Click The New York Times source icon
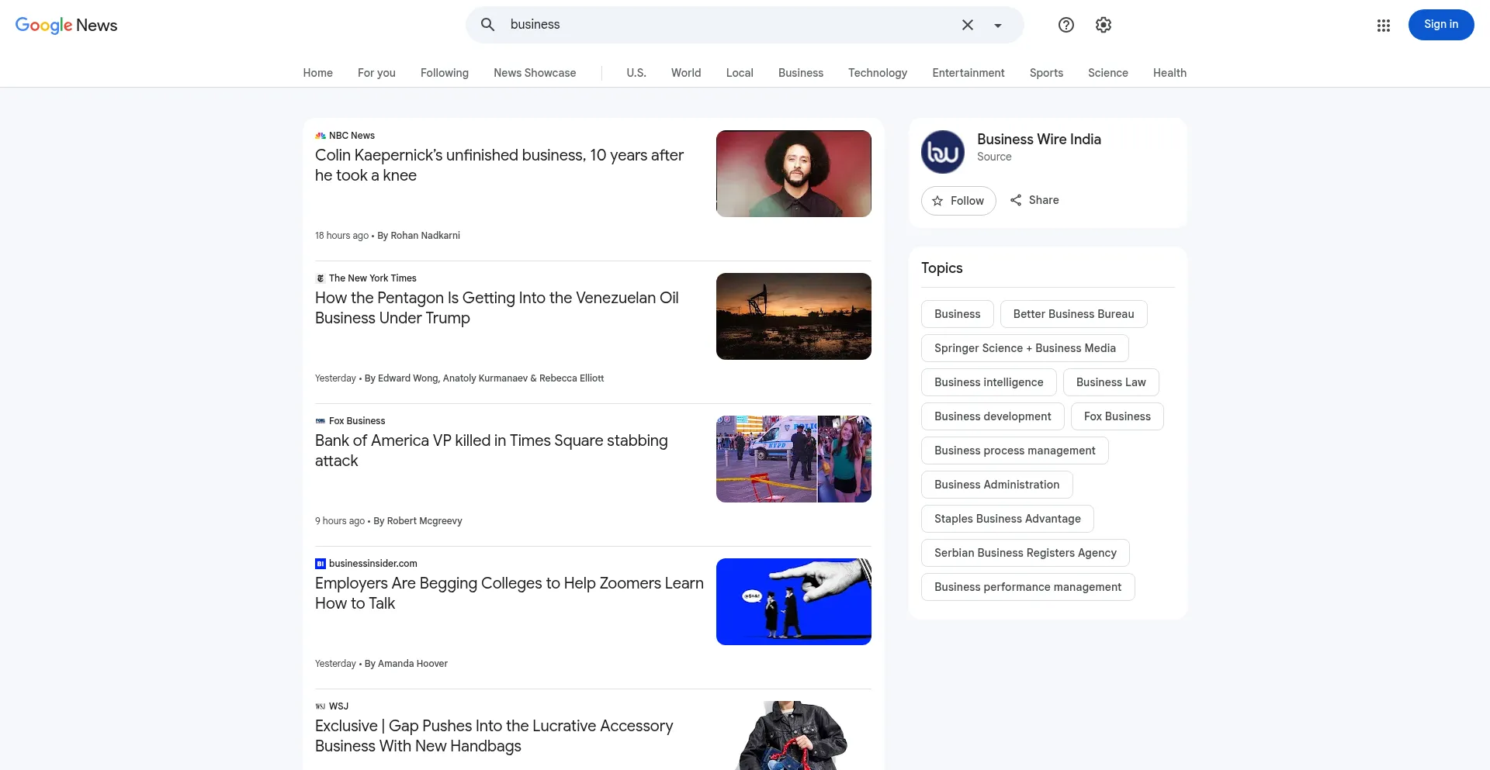 pyautogui.click(x=321, y=278)
